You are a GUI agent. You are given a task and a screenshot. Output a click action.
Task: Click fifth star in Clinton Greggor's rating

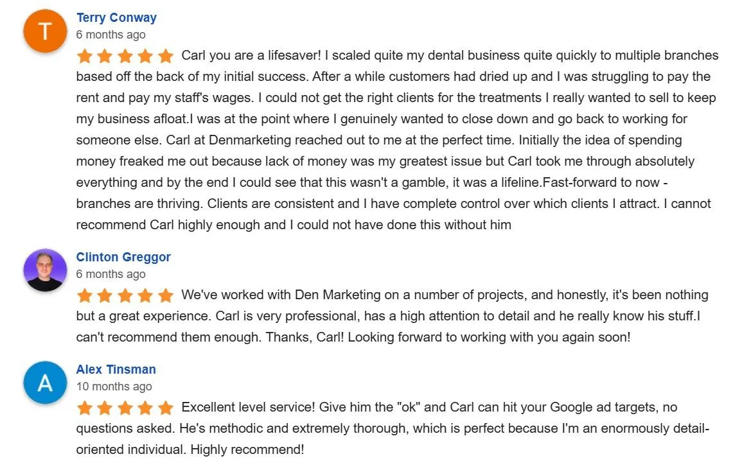click(x=166, y=295)
